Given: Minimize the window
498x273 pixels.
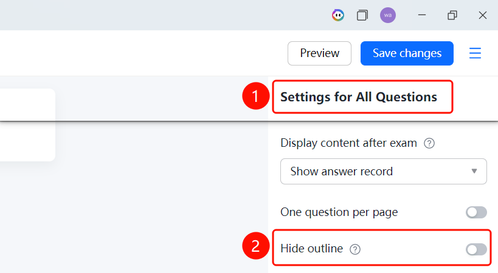Looking at the screenshot, I should tap(422, 15).
